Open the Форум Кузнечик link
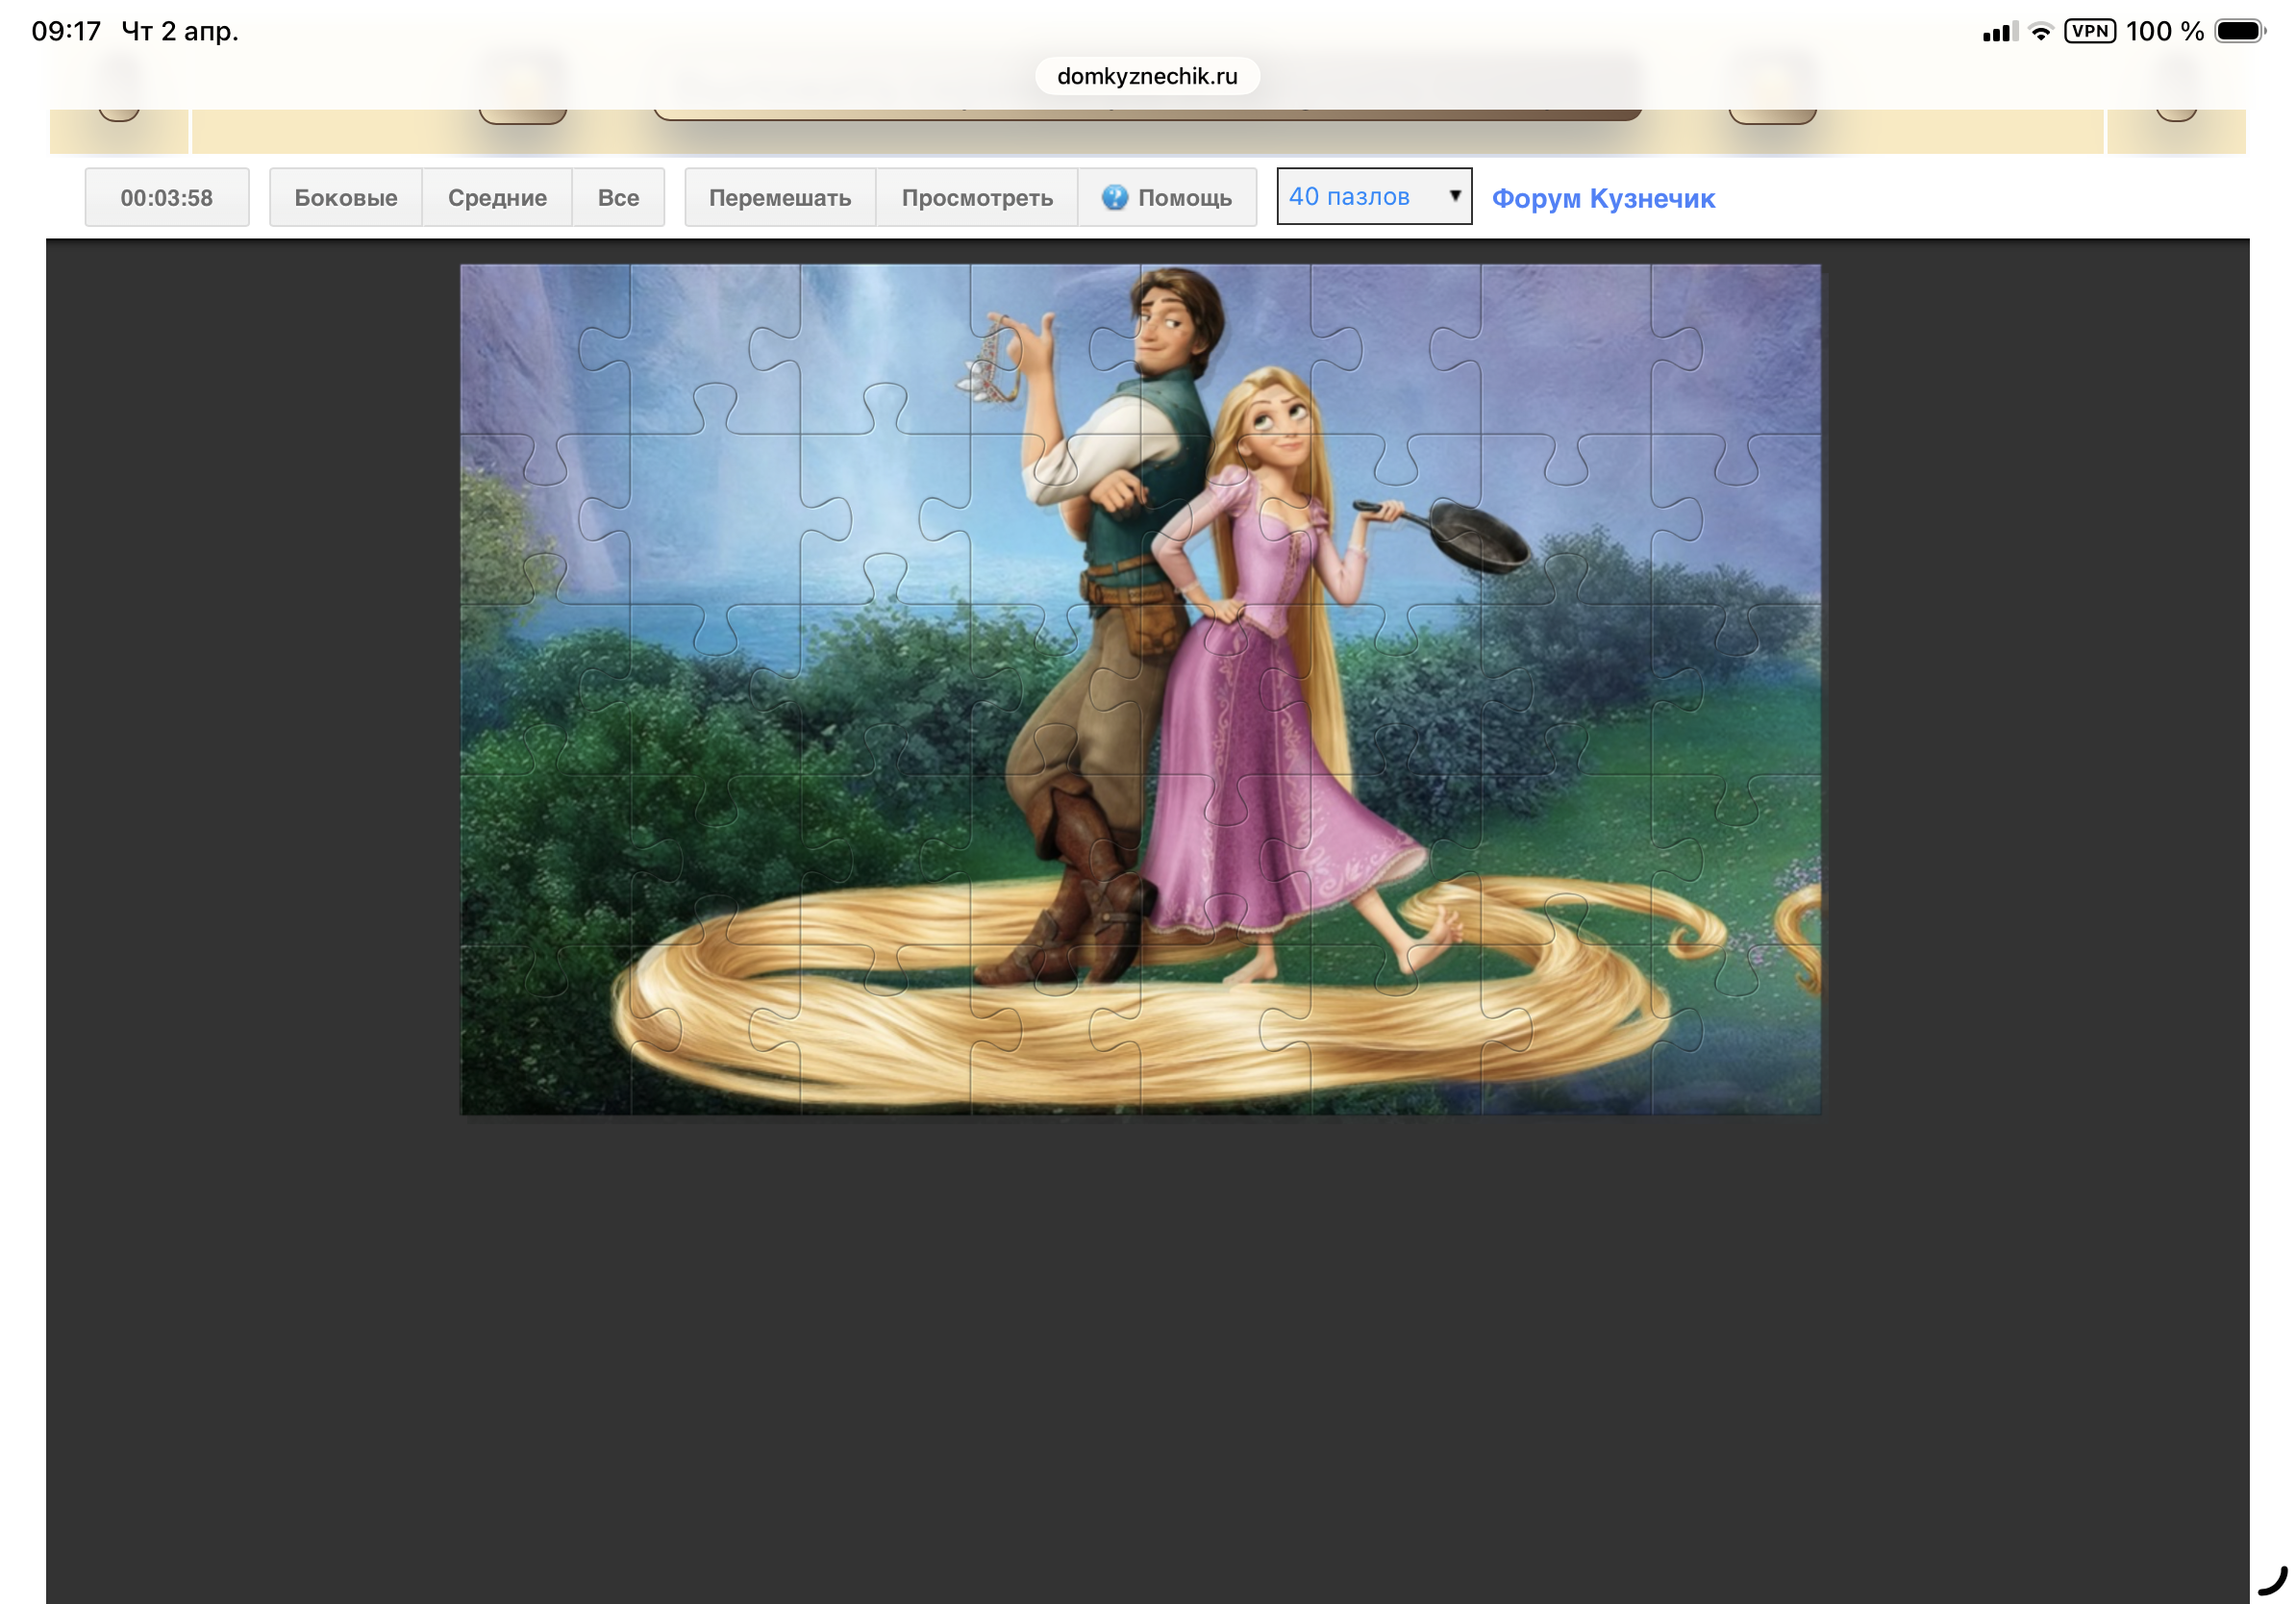 click(1602, 199)
